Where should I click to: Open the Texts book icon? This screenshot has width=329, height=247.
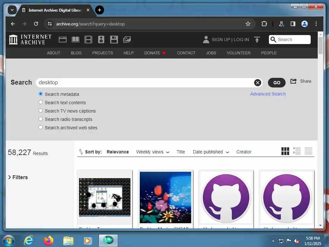(76, 40)
